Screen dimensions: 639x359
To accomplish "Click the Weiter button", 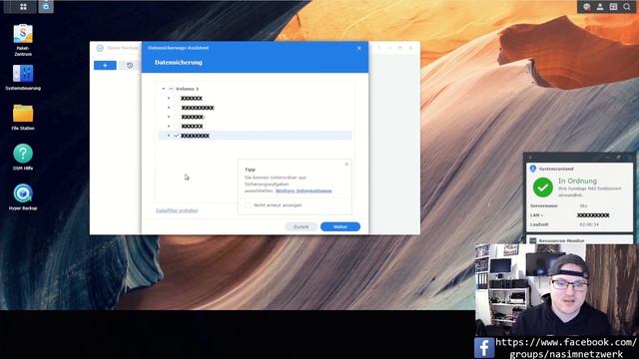I will tap(340, 226).
